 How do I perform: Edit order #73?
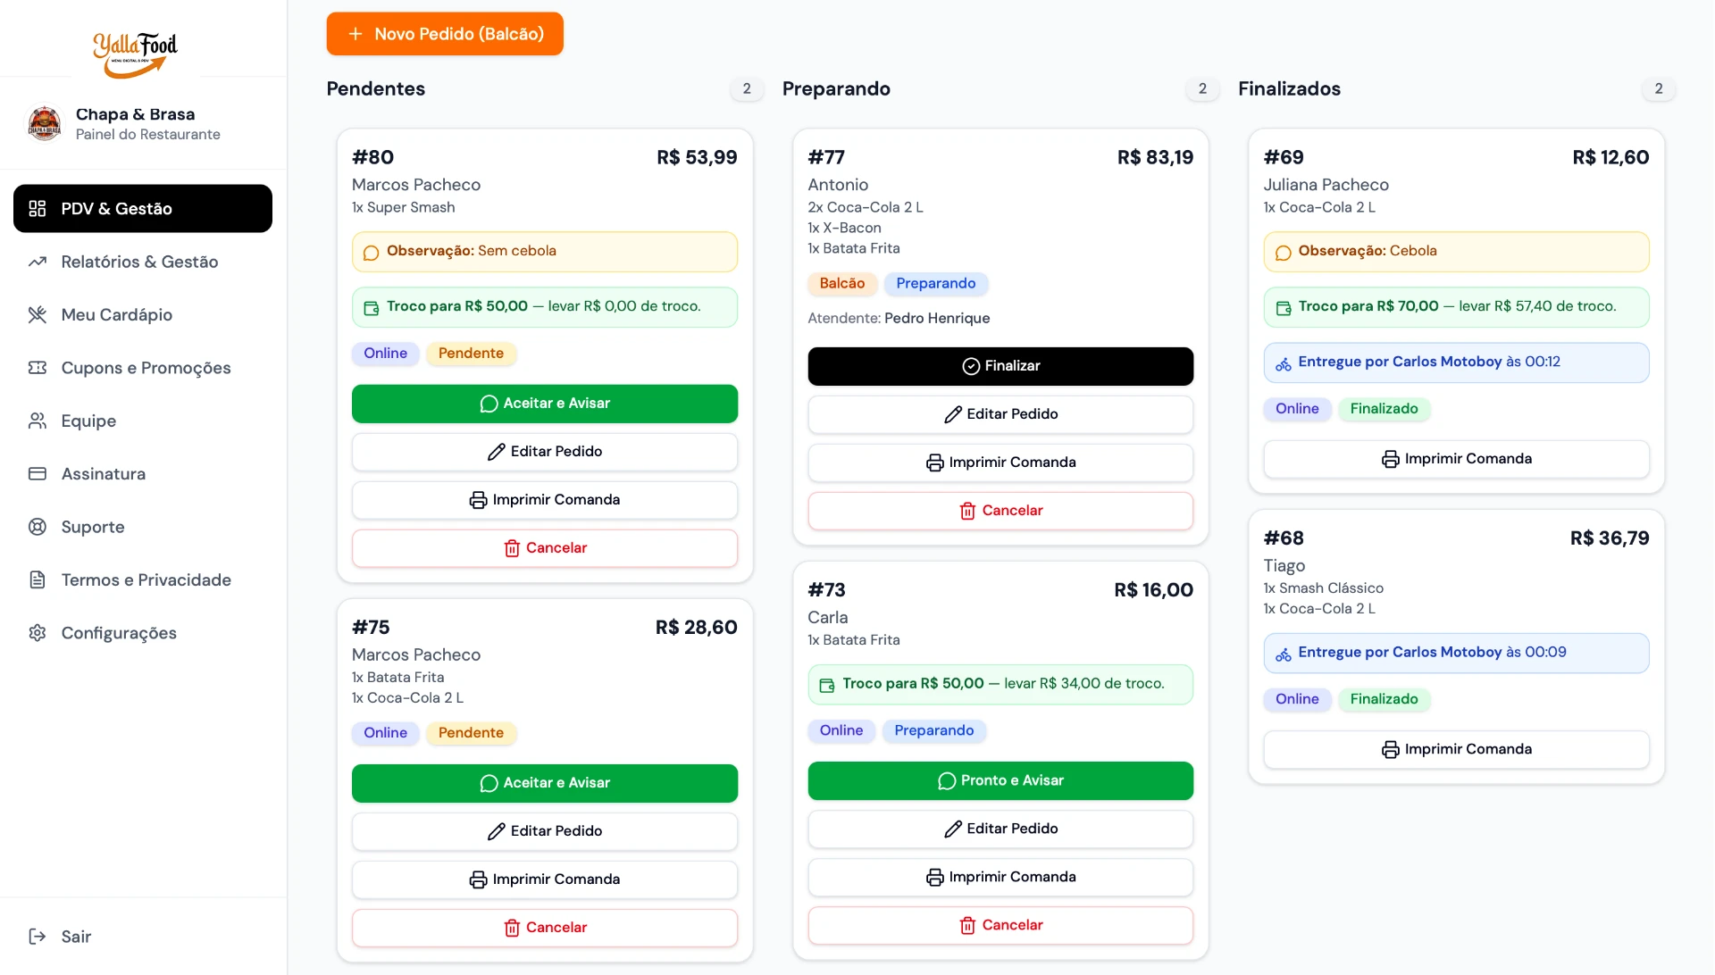pos(1000,829)
